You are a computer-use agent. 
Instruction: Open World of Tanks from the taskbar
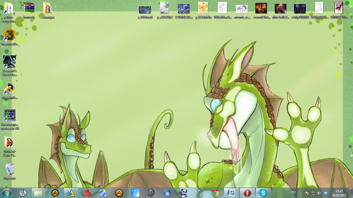(151, 193)
